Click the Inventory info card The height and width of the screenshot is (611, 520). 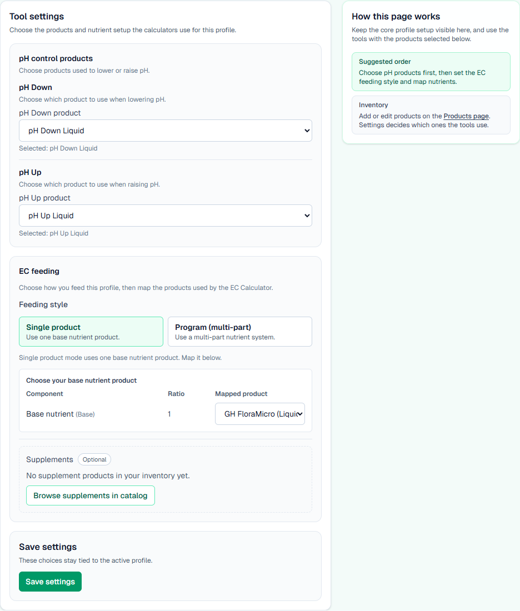tap(431, 114)
